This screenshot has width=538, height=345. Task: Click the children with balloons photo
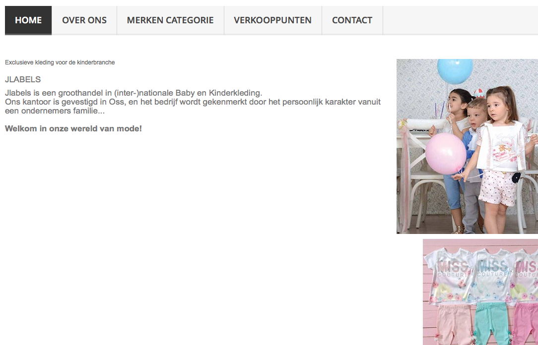coord(468,146)
